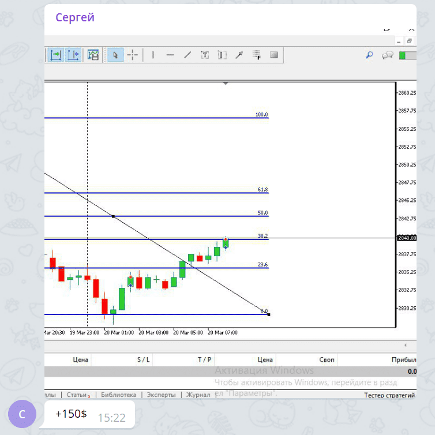Open the Эксперты tab
435x435 pixels.
[162, 395]
